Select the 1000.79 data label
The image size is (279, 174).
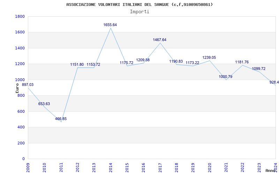225,77
